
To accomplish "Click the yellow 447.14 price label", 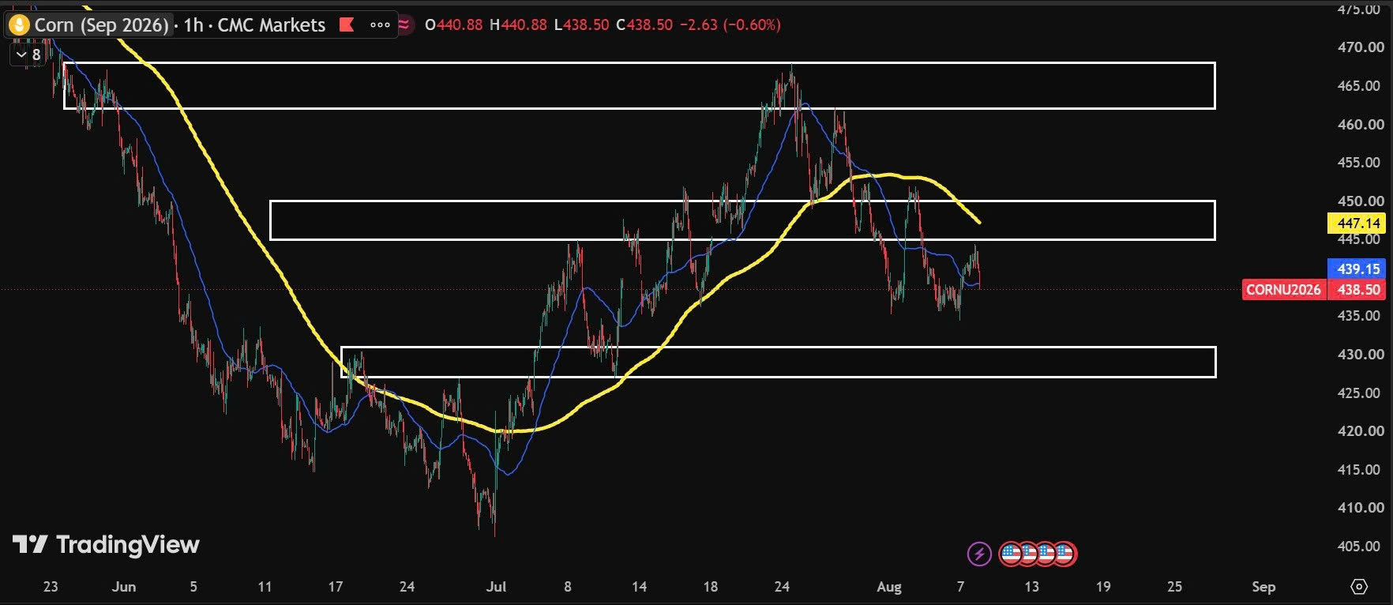I will tap(1358, 224).
